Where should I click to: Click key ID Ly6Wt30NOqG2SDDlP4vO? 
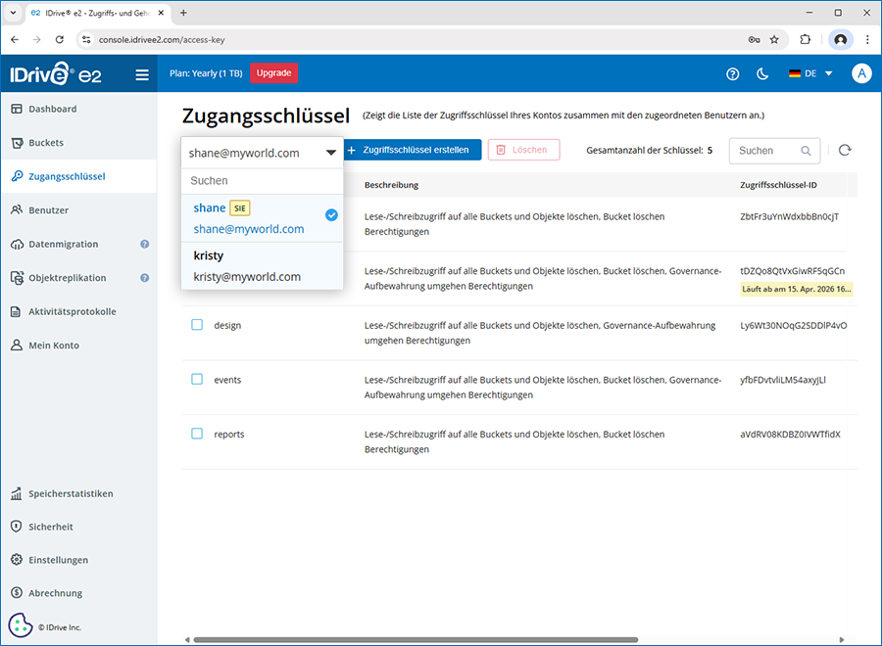(793, 325)
